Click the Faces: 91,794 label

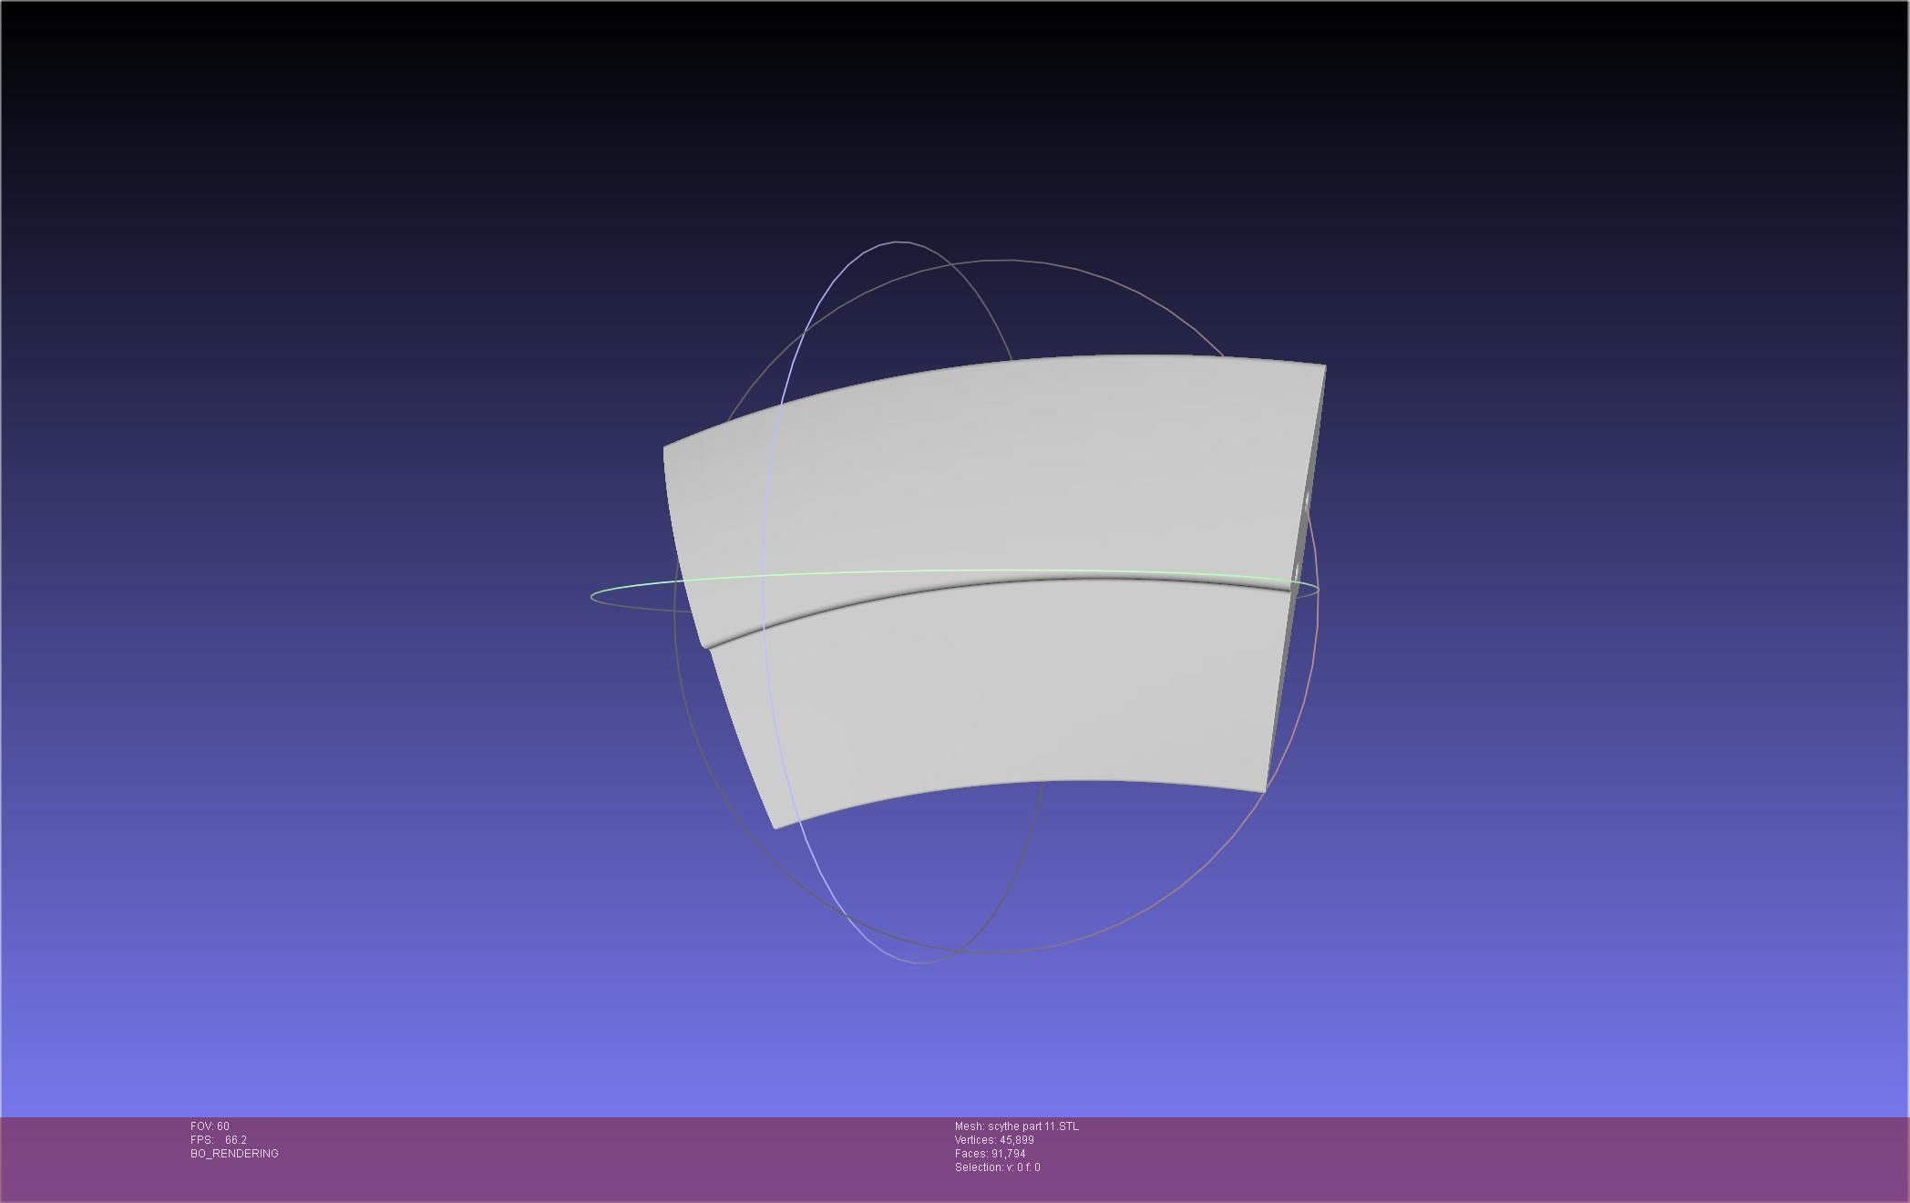[x=990, y=1154]
